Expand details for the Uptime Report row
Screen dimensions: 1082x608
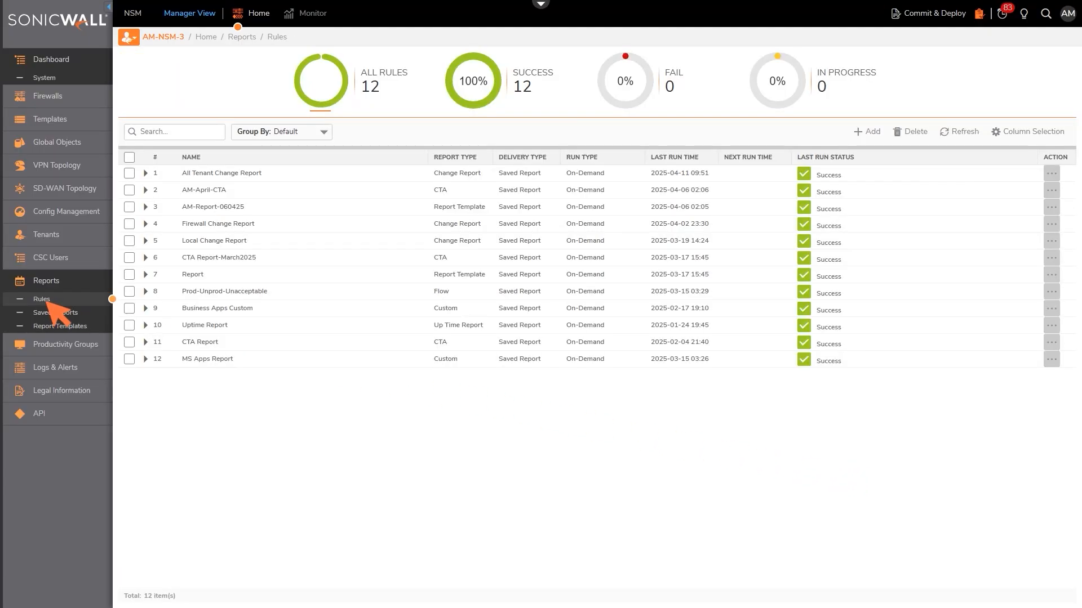click(146, 325)
